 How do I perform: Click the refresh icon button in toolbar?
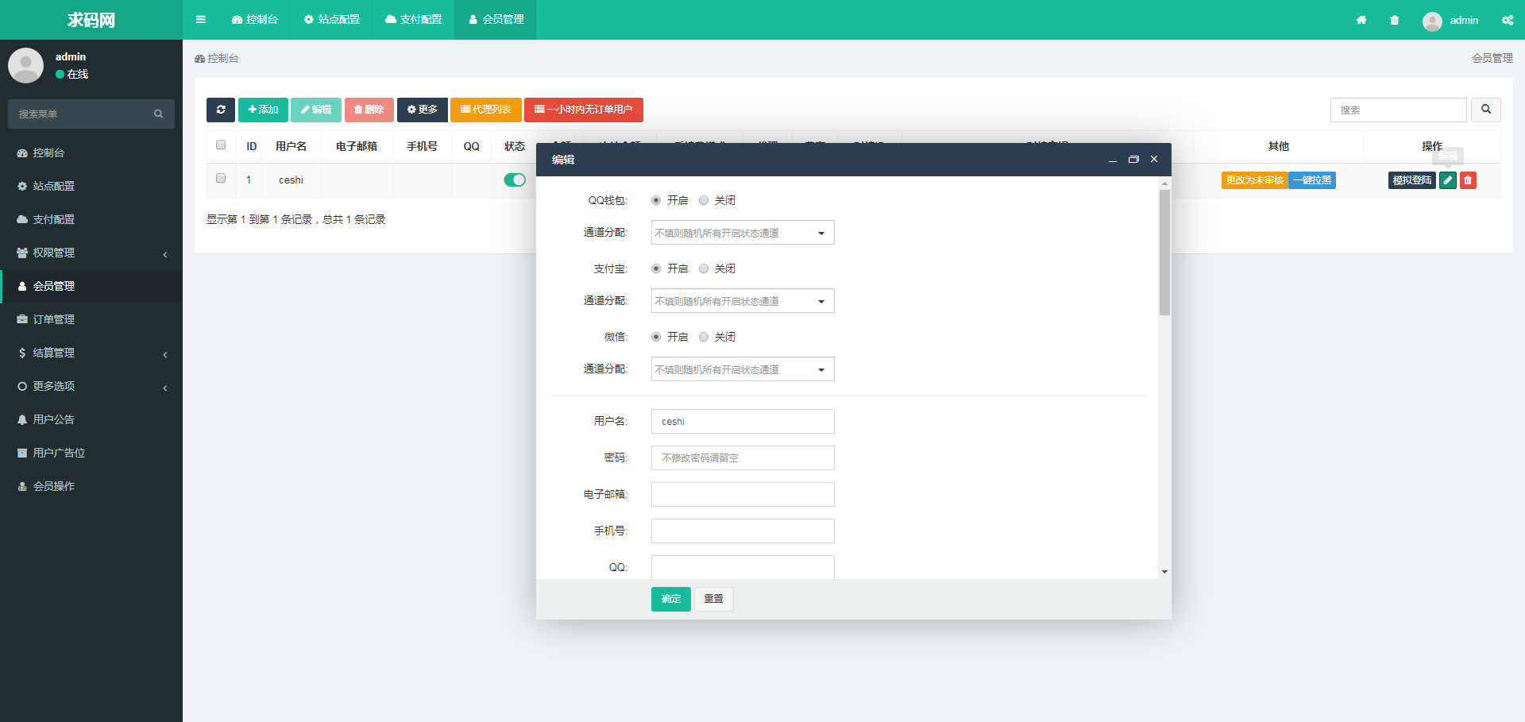pyautogui.click(x=221, y=110)
